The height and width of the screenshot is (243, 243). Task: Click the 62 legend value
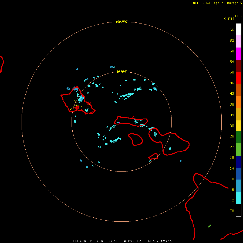(x=232, y=40)
